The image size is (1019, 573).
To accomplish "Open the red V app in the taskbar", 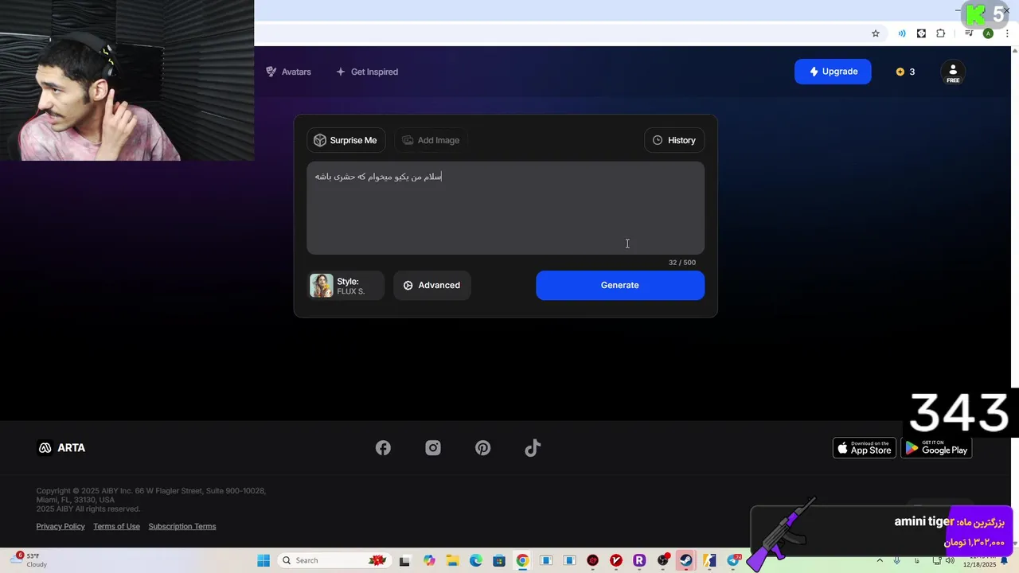I will tap(616, 560).
